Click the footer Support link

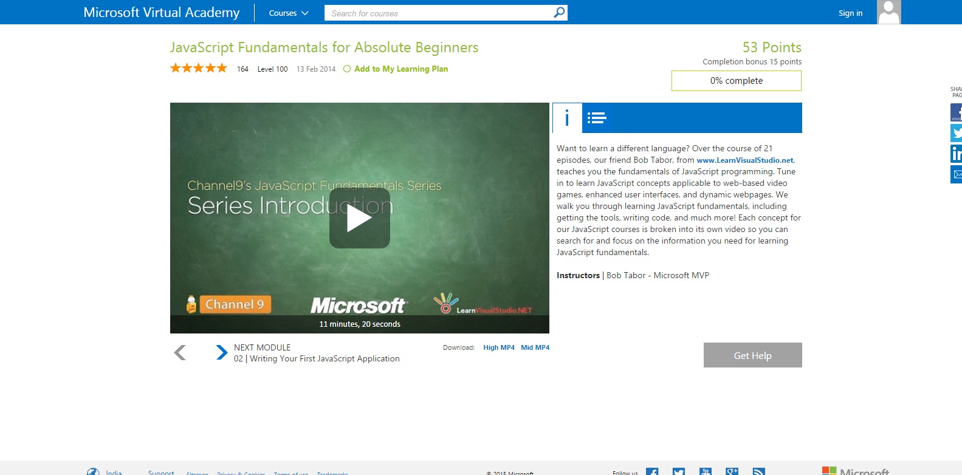tap(161, 472)
